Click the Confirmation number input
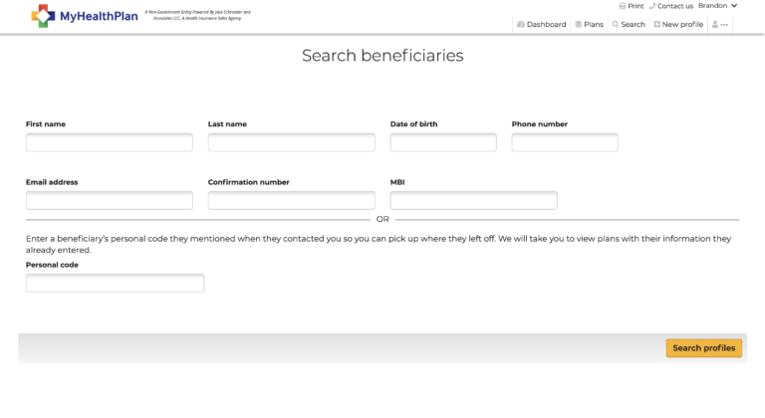 (x=291, y=201)
